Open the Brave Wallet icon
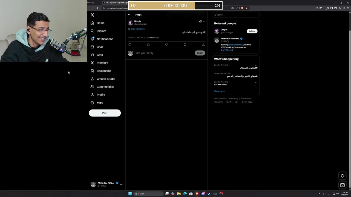The image size is (351, 197). [x=336, y=8]
